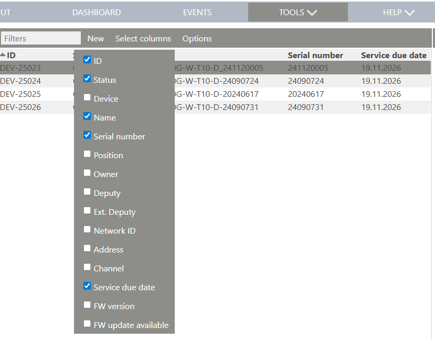Enable the Channel column
This screenshot has width=435, height=340.
(87, 267)
